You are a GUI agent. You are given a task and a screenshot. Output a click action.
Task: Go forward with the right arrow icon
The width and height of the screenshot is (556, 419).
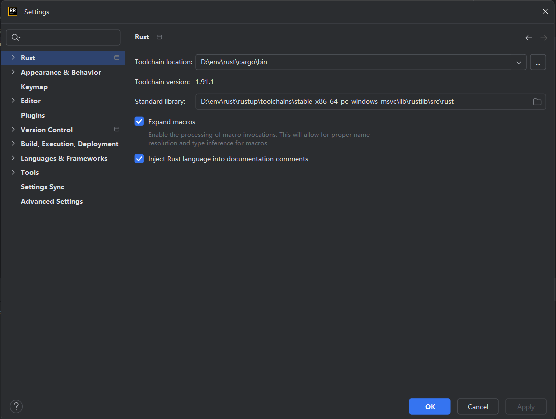(544, 38)
